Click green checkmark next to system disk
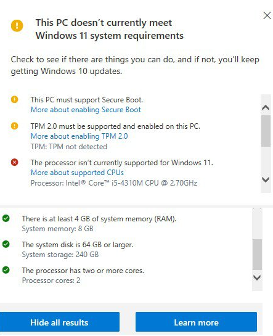273x336 pixels. (6, 244)
